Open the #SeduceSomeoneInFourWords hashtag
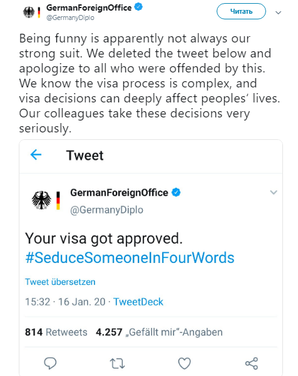This screenshot has width=298, height=376. coord(130,258)
